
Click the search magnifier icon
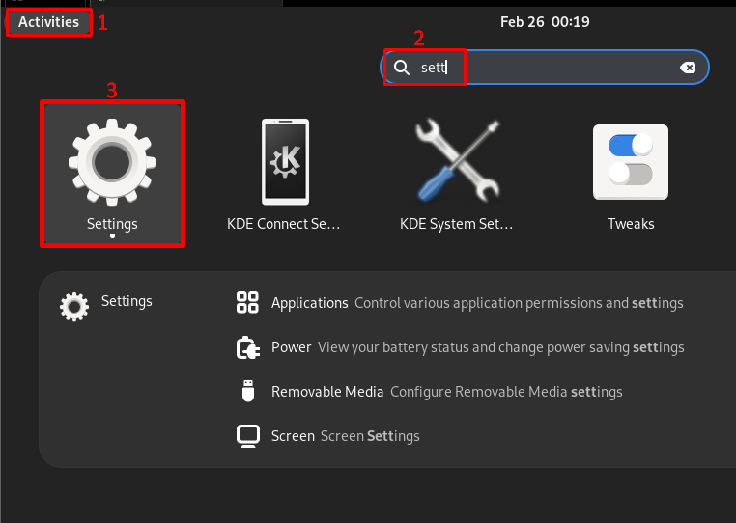402,68
